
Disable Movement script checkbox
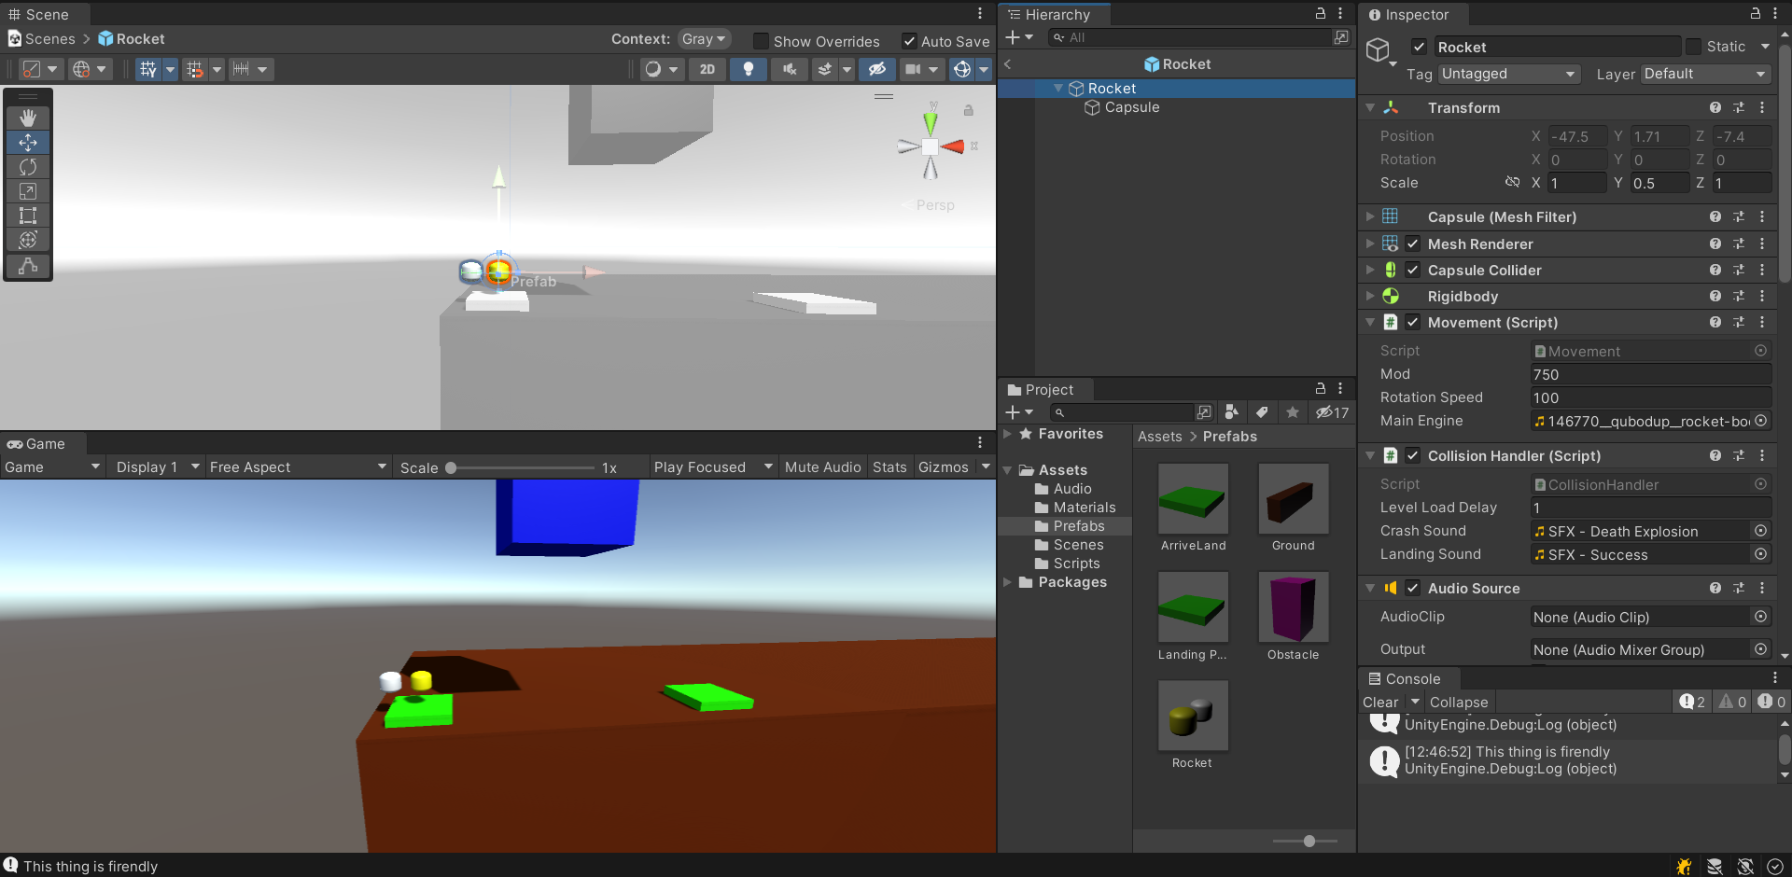click(1413, 322)
